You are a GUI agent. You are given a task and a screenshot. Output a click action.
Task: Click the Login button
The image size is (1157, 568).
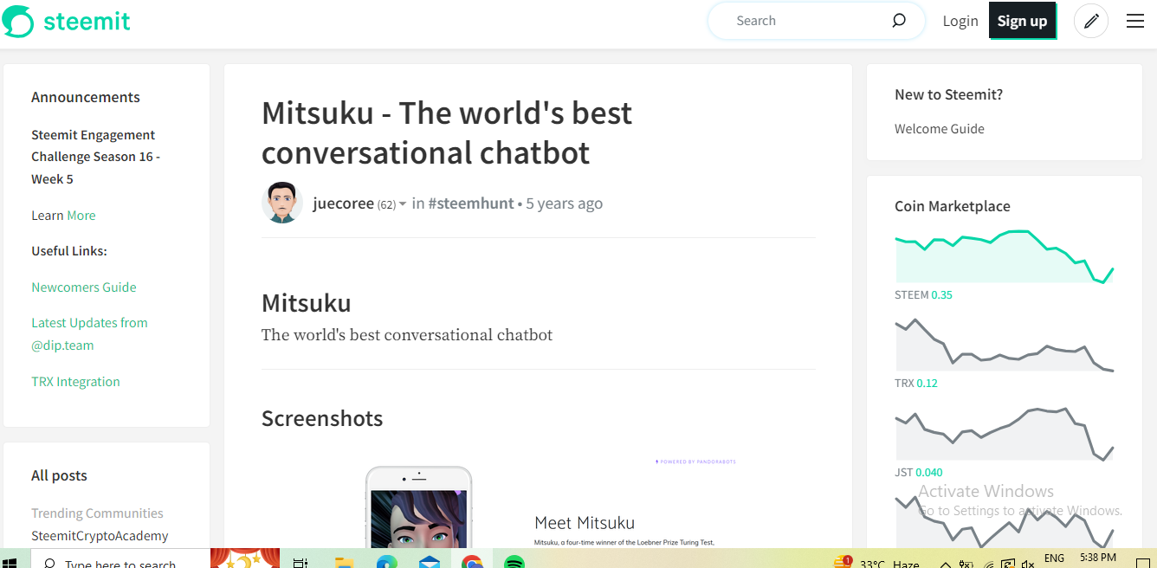point(960,20)
